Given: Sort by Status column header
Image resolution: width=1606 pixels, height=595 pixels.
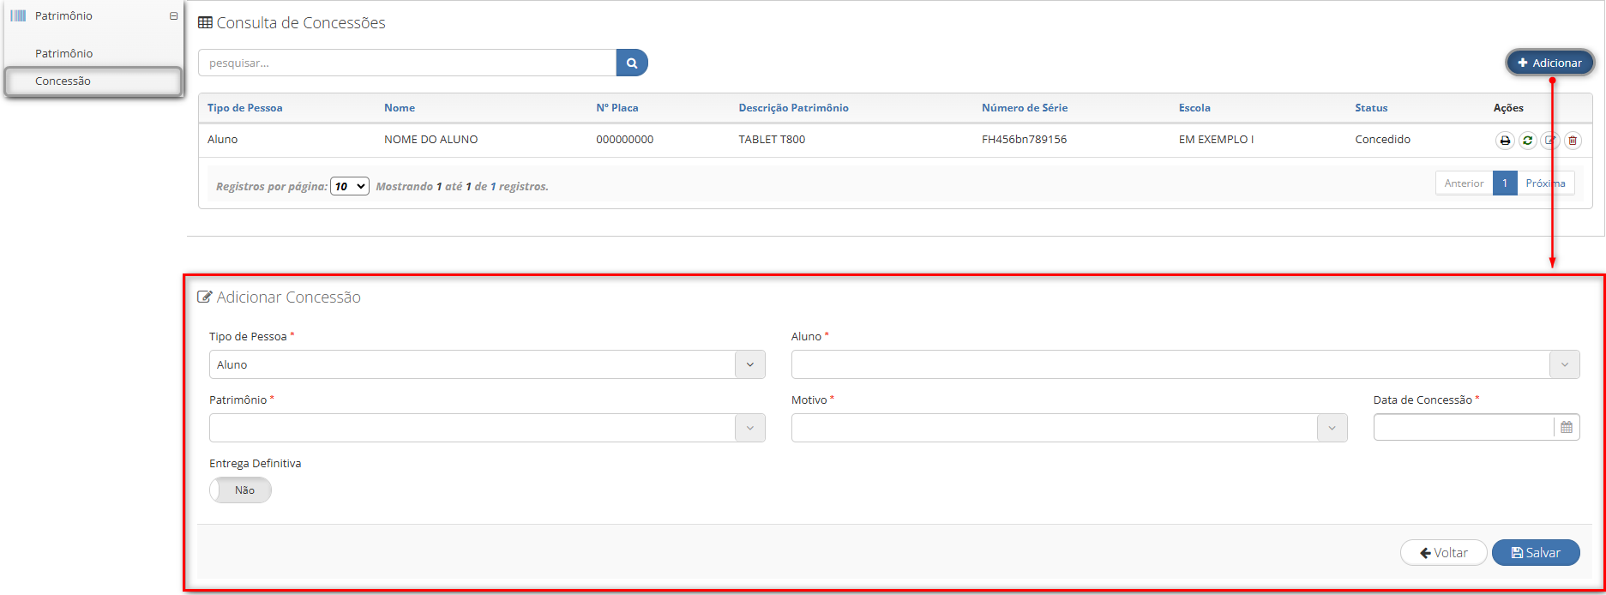Looking at the screenshot, I should [1371, 108].
